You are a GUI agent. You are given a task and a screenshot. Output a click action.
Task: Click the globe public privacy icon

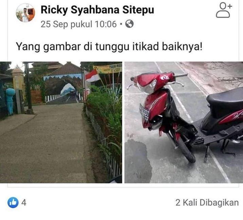pyautogui.click(x=129, y=24)
